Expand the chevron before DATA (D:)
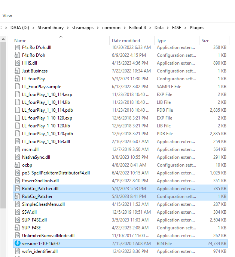This screenshot has height=257, width=235. [6, 28]
